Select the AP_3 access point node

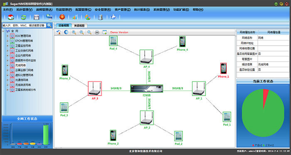pyautogui.click(x=95, y=89)
